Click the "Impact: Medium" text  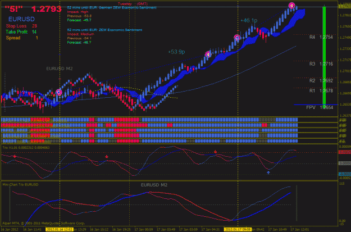tap(80, 34)
